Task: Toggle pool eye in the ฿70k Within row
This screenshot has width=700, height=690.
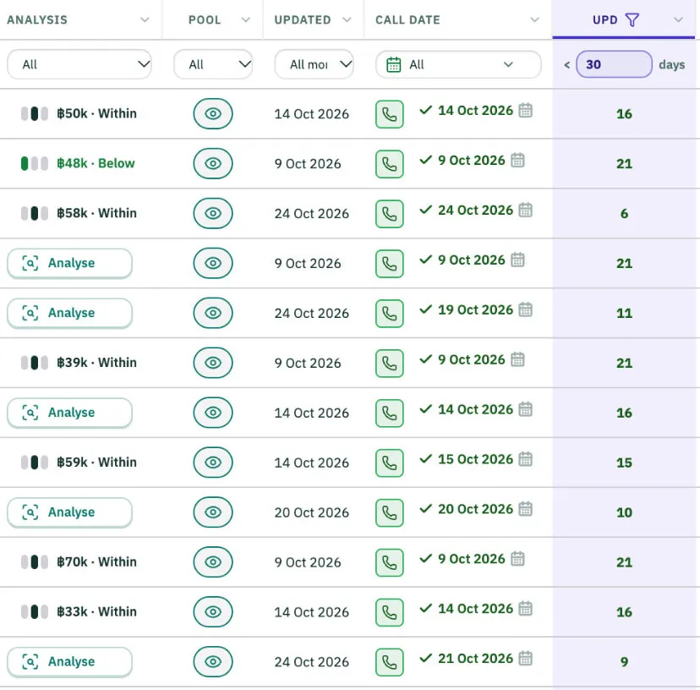Action: tap(213, 562)
